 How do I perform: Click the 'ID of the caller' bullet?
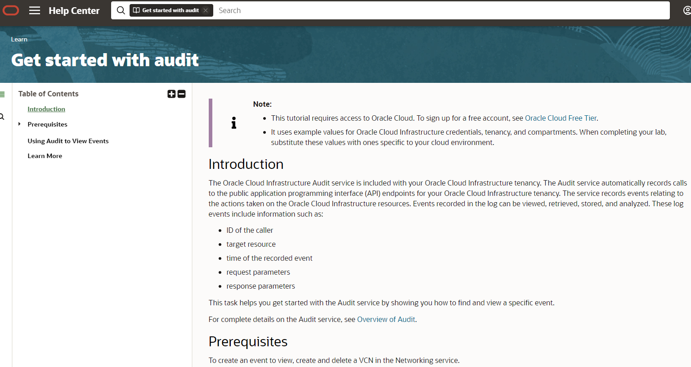pyautogui.click(x=250, y=230)
